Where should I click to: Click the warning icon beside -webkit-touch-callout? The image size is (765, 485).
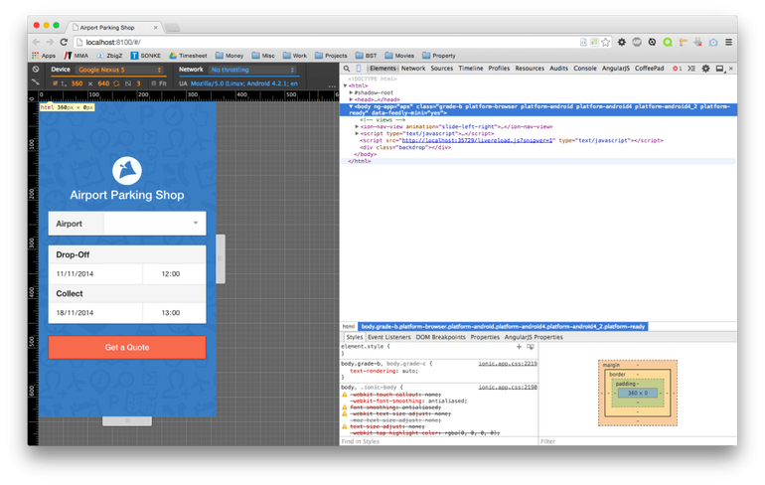(x=345, y=395)
